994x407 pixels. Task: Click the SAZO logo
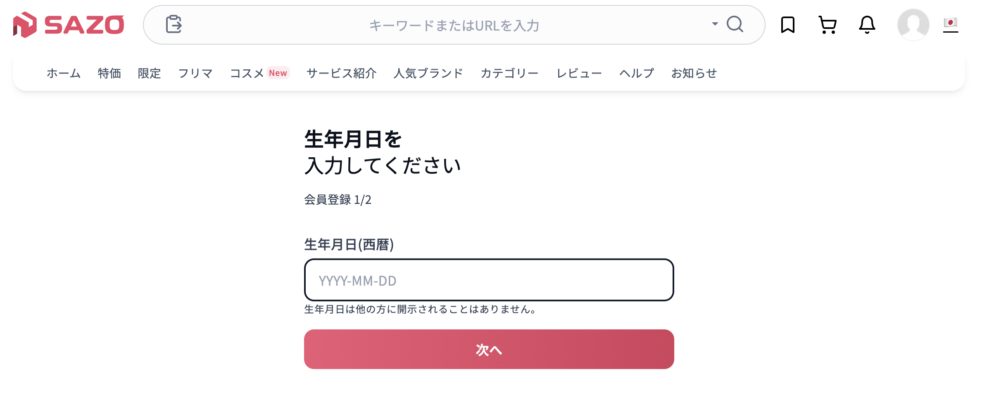[69, 25]
